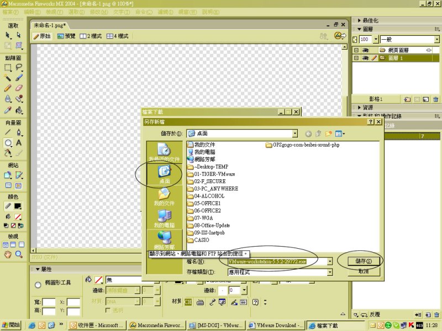Screen dimensions: 442x331
Task: Switch to 收件匣 - Microsoft taskbar window
Action: pos(97,325)
